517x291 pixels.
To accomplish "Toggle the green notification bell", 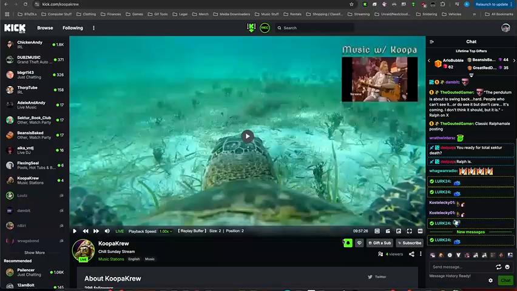I will [x=348, y=243].
